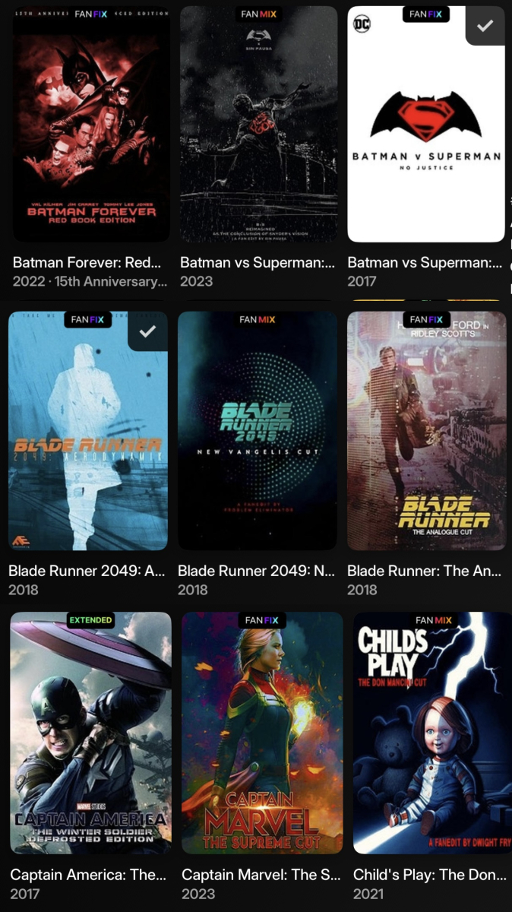
Task: Open the Captain America Winter Soldier Defrosted poster
Action: 90,733
